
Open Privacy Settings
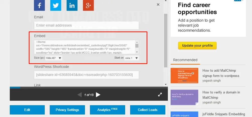tap(67, 110)
